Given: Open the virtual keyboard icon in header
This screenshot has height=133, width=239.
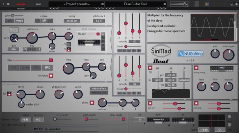Looking at the screenshot, I should pyautogui.click(x=197, y=4).
